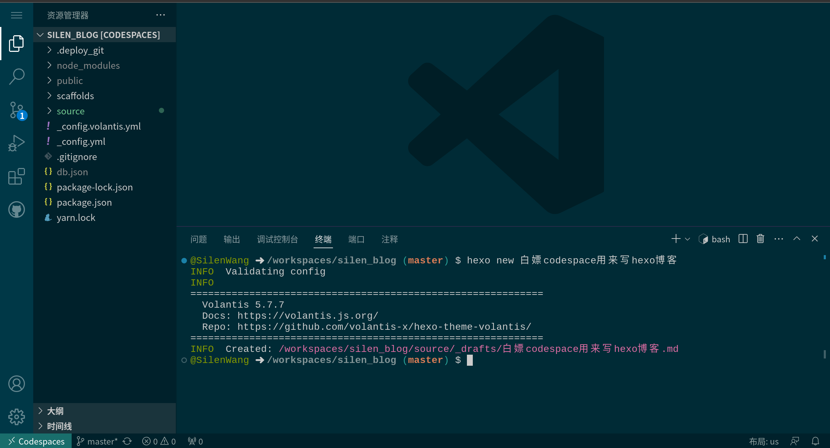Switch to the 问题 problems tab
Screen dimensions: 830x448
pos(198,239)
